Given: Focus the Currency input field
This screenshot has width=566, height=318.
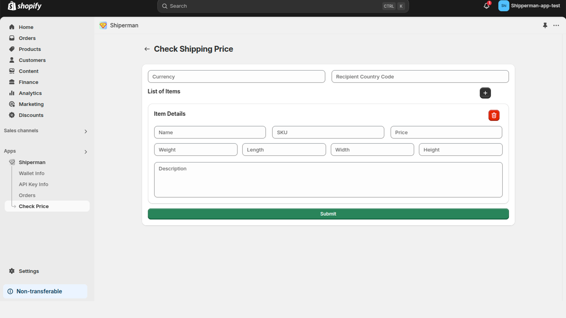Looking at the screenshot, I should (x=236, y=77).
